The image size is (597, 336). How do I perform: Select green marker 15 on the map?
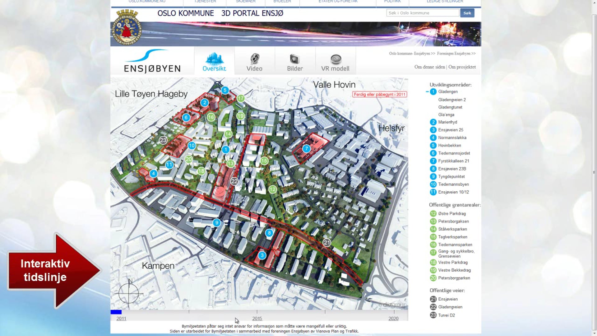click(264, 161)
